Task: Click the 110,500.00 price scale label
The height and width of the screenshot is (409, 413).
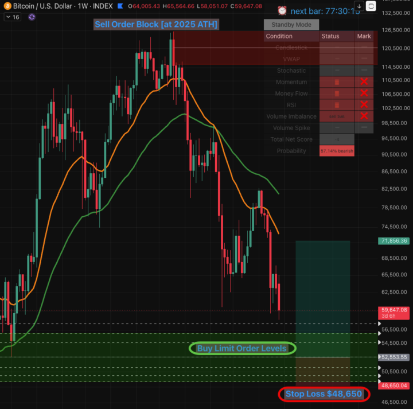Action: [x=396, y=80]
